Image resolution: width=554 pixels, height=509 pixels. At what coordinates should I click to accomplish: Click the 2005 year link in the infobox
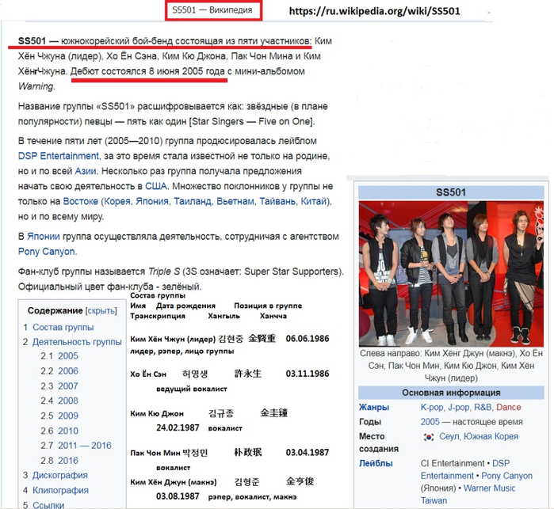(x=430, y=422)
